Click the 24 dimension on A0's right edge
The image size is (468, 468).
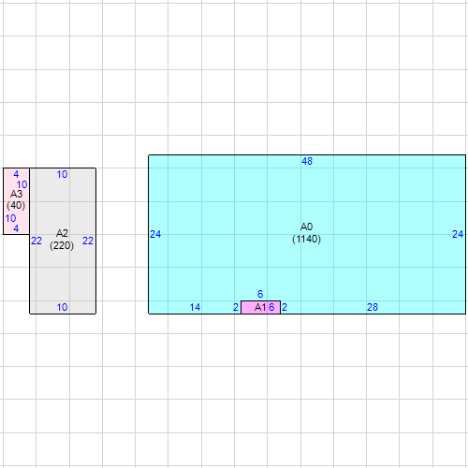pyautogui.click(x=458, y=234)
